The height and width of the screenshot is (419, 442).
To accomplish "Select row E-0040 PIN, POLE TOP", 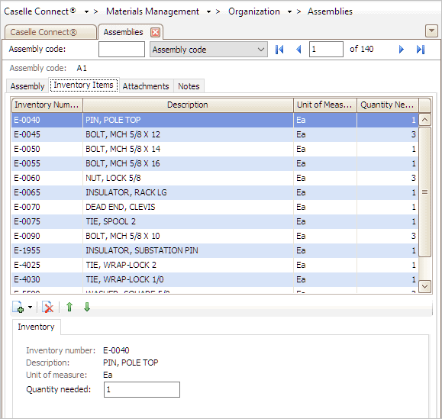I will pyautogui.click(x=215, y=120).
